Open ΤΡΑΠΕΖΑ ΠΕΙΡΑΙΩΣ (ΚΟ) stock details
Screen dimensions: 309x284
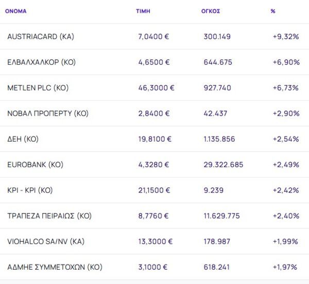[x=49, y=216]
